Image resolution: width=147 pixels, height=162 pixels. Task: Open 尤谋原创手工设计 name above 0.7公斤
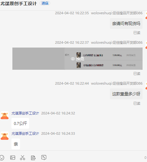point(25,113)
